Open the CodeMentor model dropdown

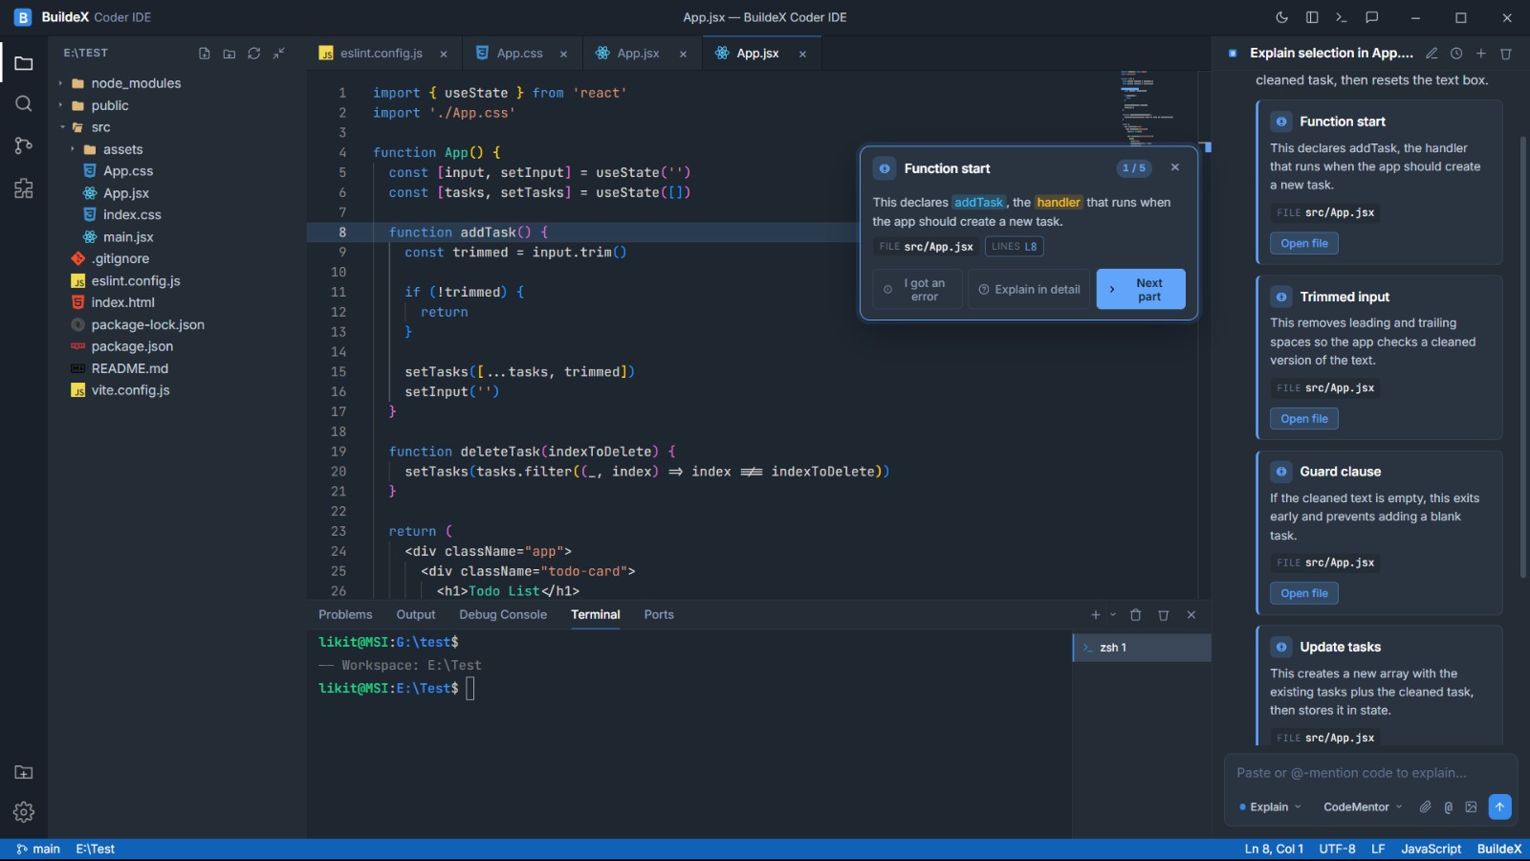1363,807
